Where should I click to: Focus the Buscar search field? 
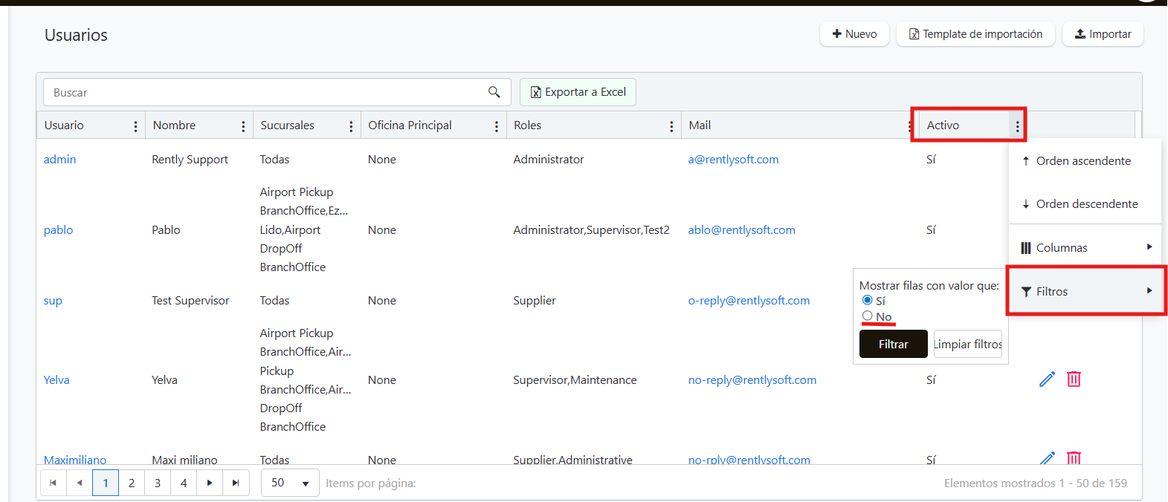pyautogui.click(x=264, y=92)
